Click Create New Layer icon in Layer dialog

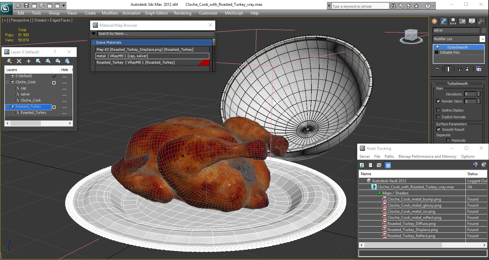(9, 61)
